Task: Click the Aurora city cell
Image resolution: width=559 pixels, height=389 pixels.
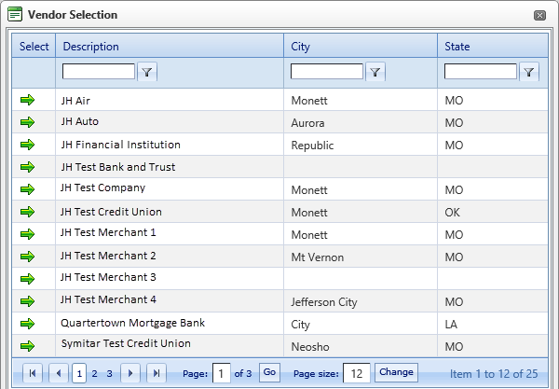Action: coord(361,122)
